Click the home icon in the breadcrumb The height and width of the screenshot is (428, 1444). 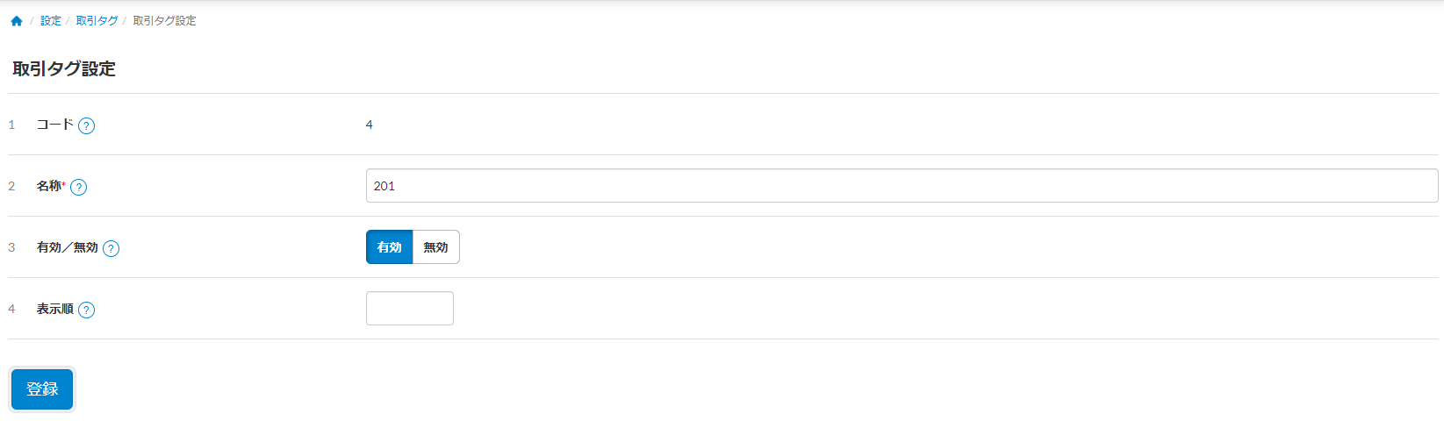[x=17, y=21]
